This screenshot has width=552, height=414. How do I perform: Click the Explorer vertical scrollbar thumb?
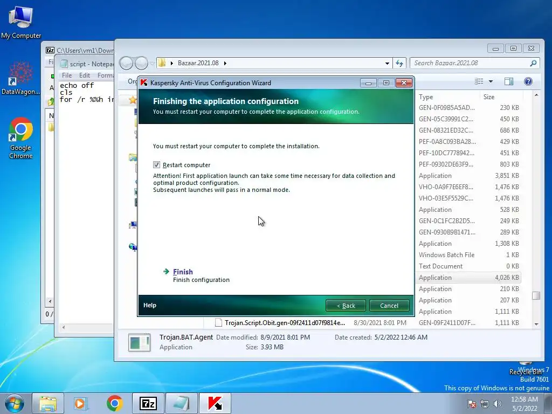point(536,296)
